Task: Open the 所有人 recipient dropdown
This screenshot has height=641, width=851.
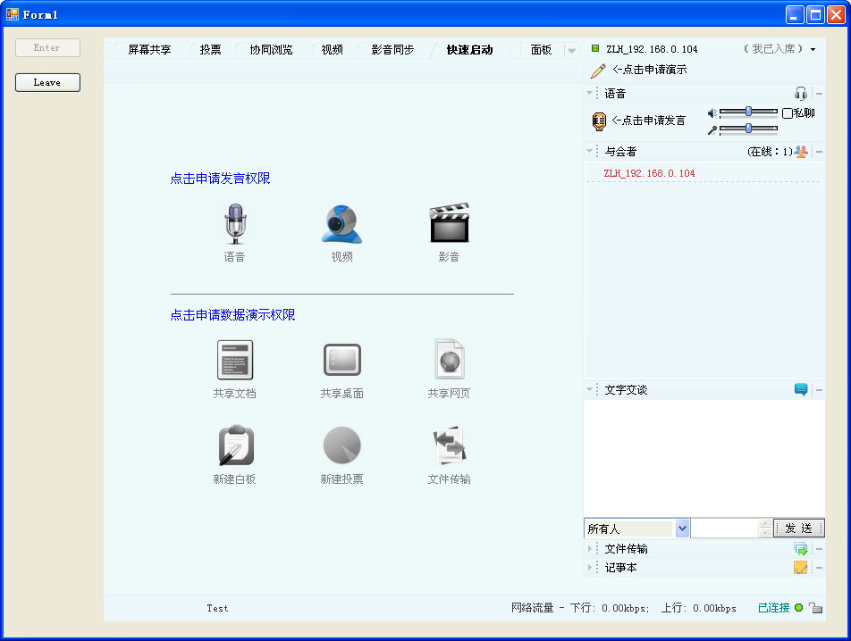Action: tap(682, 529)
